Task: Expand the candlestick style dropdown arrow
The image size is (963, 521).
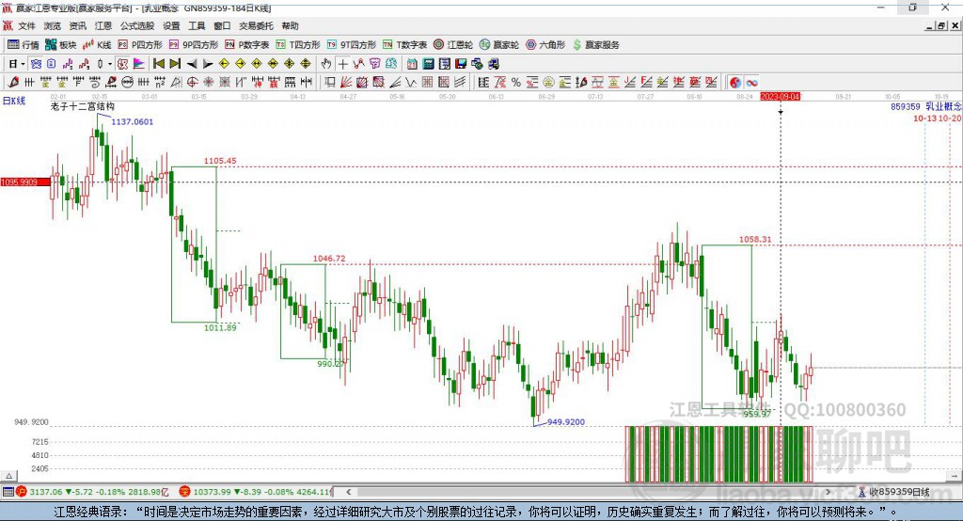Action: click(x=110, y=64)
